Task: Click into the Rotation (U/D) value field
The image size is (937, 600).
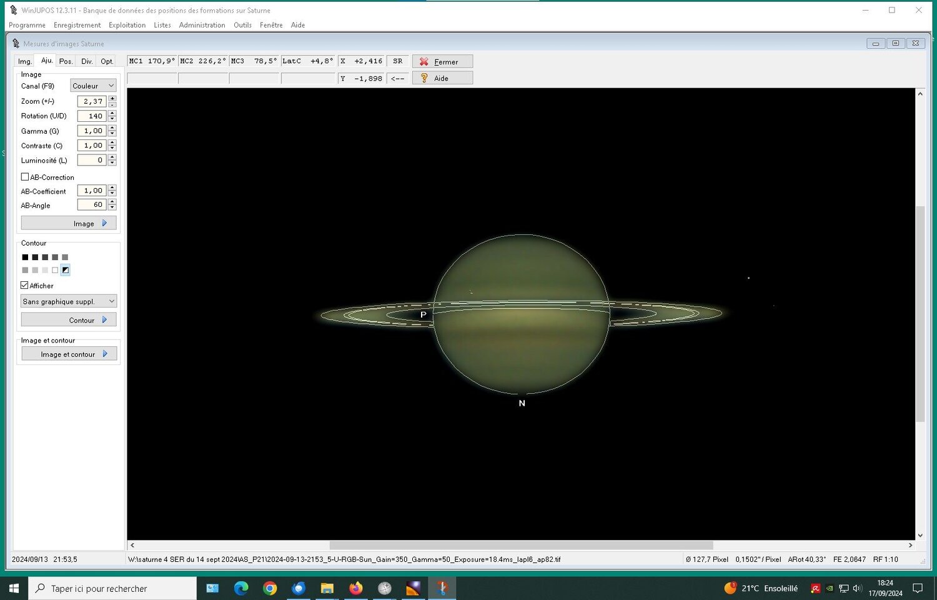Action: (91, 116)
